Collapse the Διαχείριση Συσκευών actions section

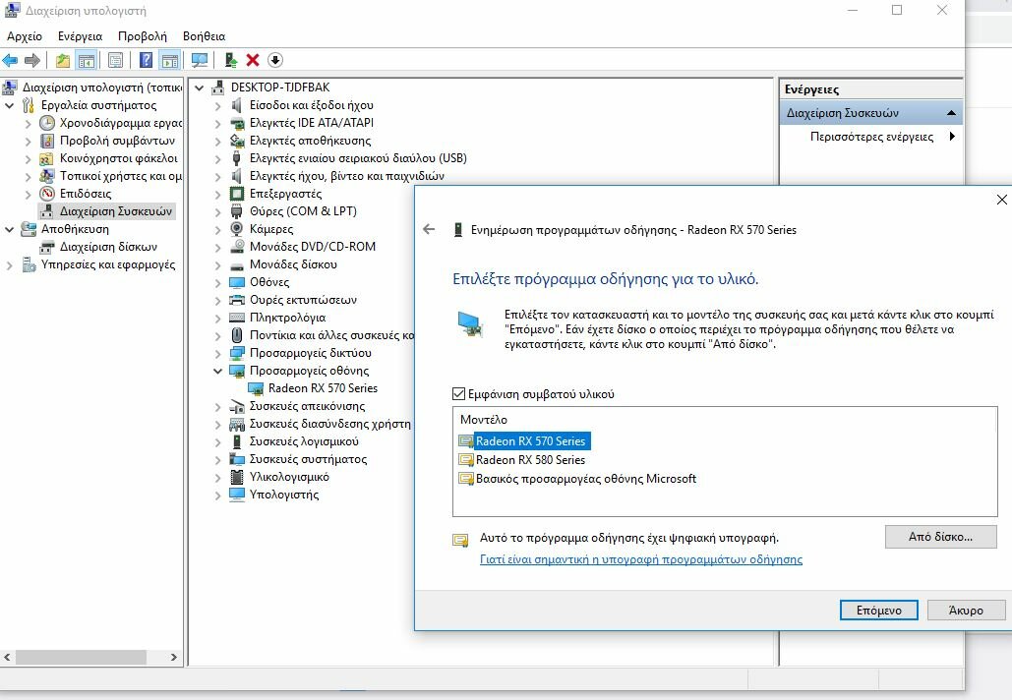(x=951, y=113)
